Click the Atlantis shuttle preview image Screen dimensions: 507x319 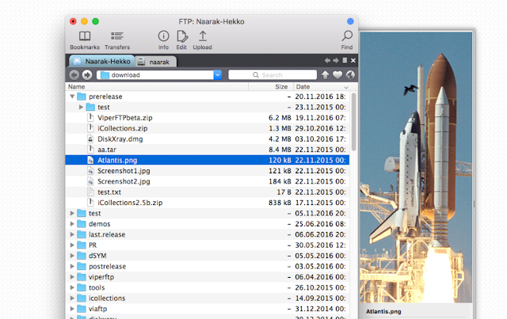click(x=416, y=167)
